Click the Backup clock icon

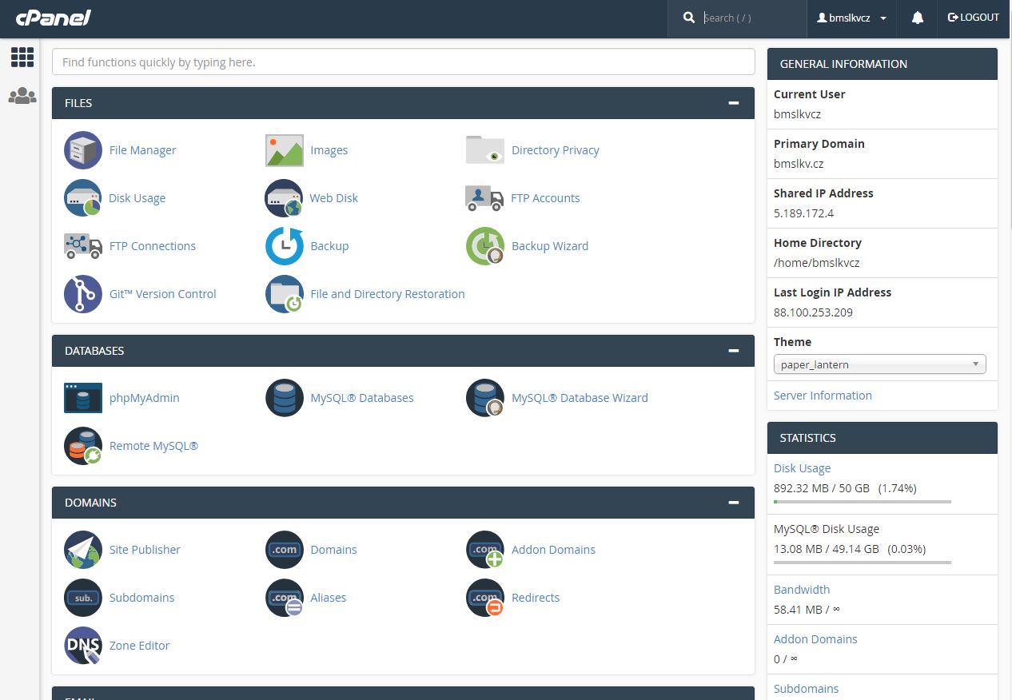(x=285, y=246)
